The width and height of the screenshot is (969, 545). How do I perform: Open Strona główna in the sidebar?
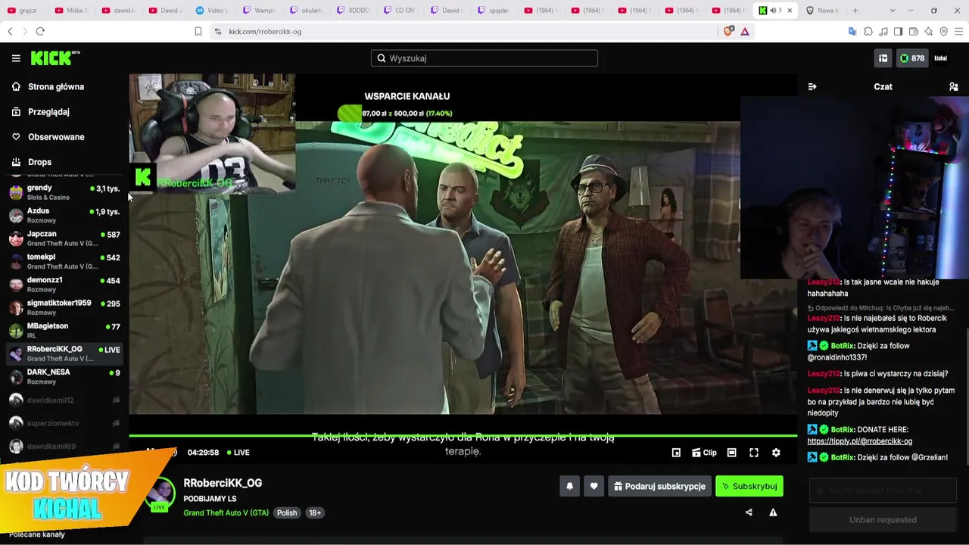64,87
